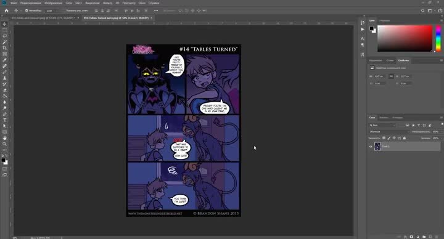This screenshot has width=444, height=239.
Task: Select the Blur tool
Action: click(4, 102)
